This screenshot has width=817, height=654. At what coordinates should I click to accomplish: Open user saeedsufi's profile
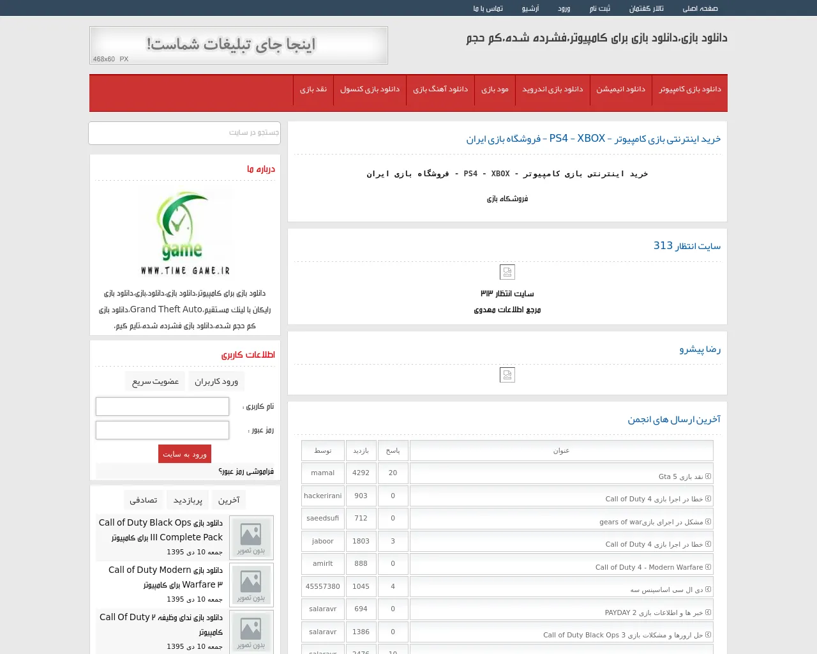pos(323,518)
